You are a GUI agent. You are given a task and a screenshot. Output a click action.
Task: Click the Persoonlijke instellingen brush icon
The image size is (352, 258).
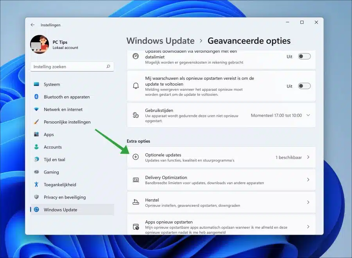pyautogui.click(x=36, y=122)
